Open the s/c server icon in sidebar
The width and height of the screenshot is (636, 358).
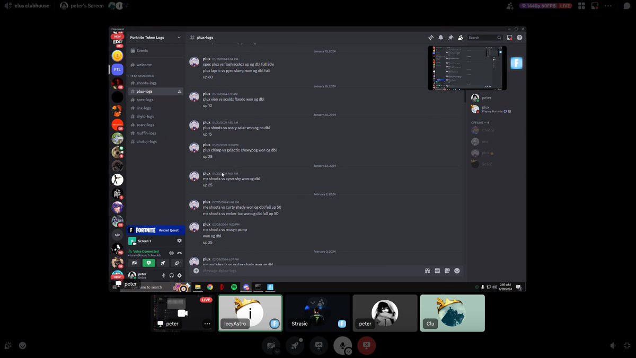tap(117, 235)
